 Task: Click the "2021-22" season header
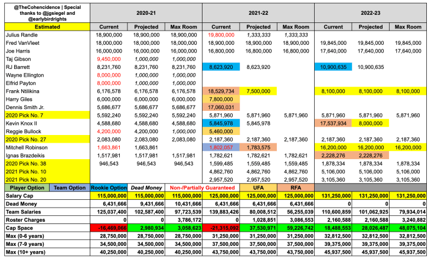pyautogui.click(x=259, y=13)
